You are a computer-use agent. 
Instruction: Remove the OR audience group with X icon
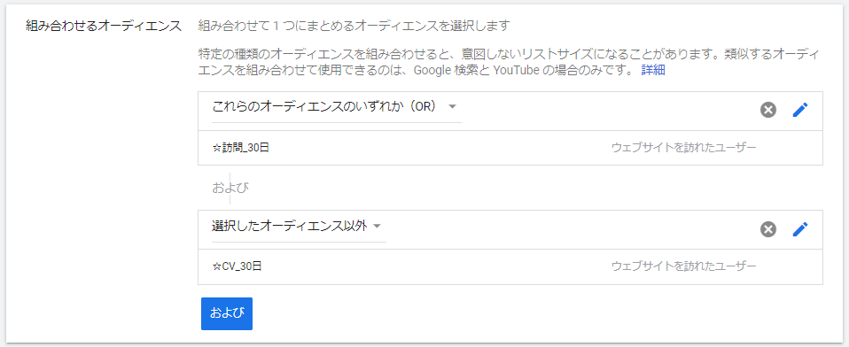tap(767, 111)
